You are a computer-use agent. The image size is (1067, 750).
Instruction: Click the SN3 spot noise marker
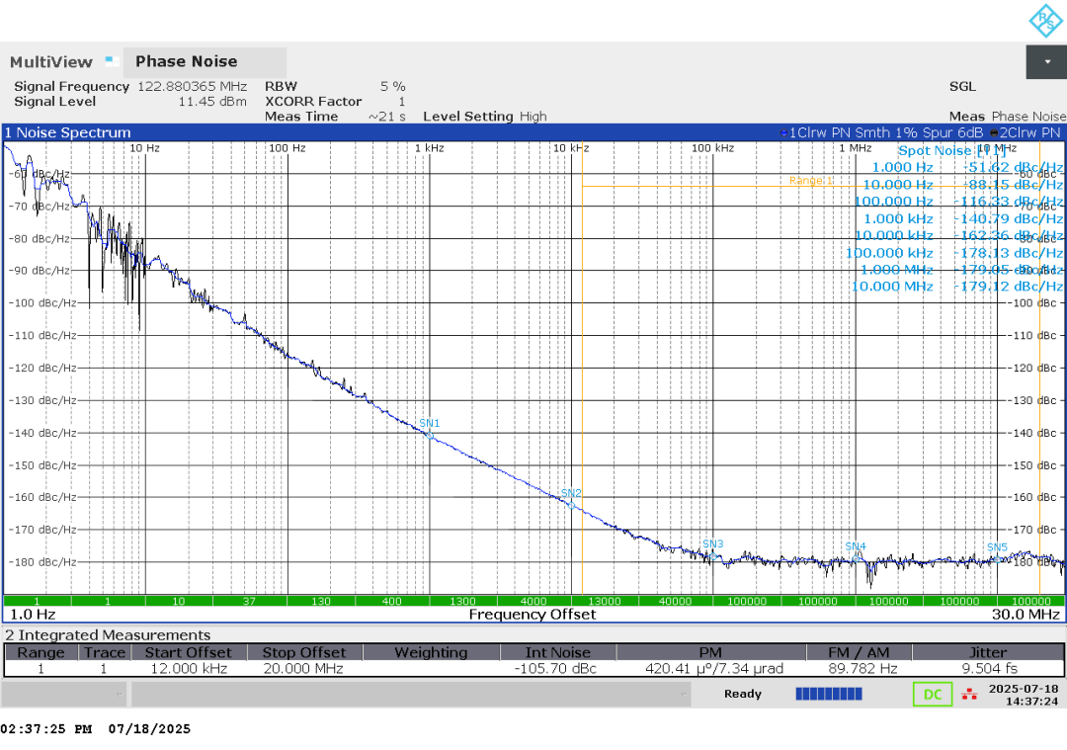pyautogui.click(x=712, y=555)
